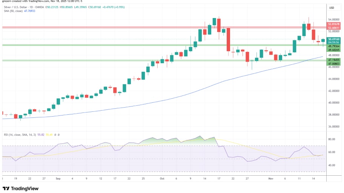The height and width of the screenshot is (193, 344).
Task: Select the SMA (50, close) indicator legend
Action: pos(12,11)
